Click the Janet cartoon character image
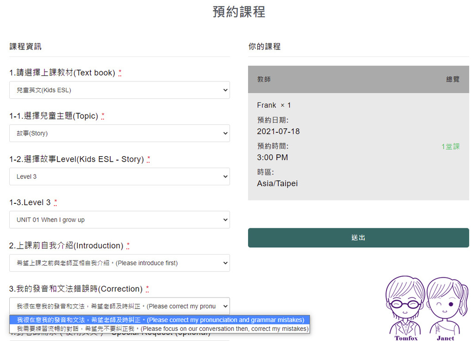474x341 pixels. click(x=447, y=308)
